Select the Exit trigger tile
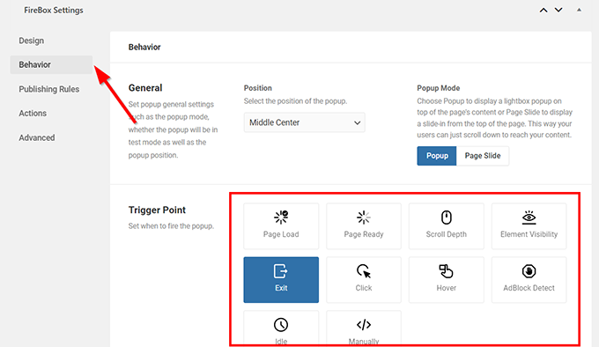 click(281, 280)
